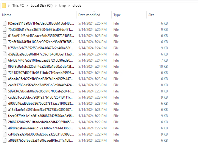Click file name 72a6f50414f5bf1028ce9292eee98c8f7ff705...

click(x=41, y=42)
